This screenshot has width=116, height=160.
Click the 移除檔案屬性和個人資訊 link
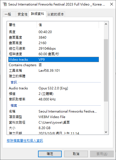[x=25, y=141]
